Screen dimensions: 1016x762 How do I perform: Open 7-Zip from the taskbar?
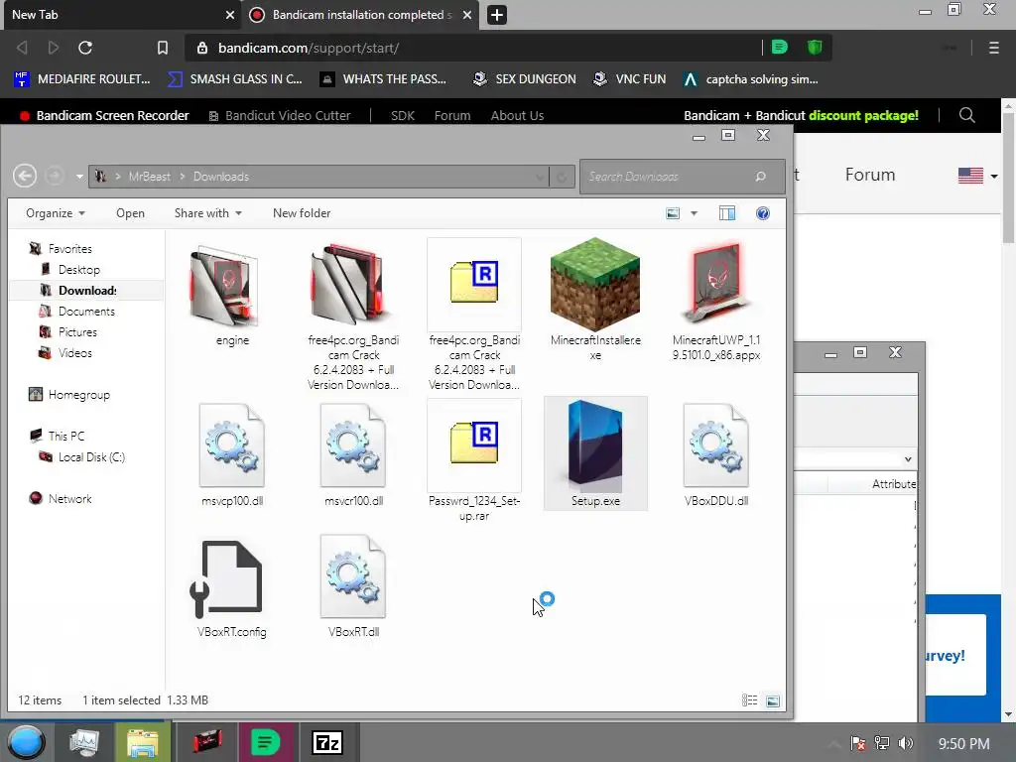click(327, 742)
